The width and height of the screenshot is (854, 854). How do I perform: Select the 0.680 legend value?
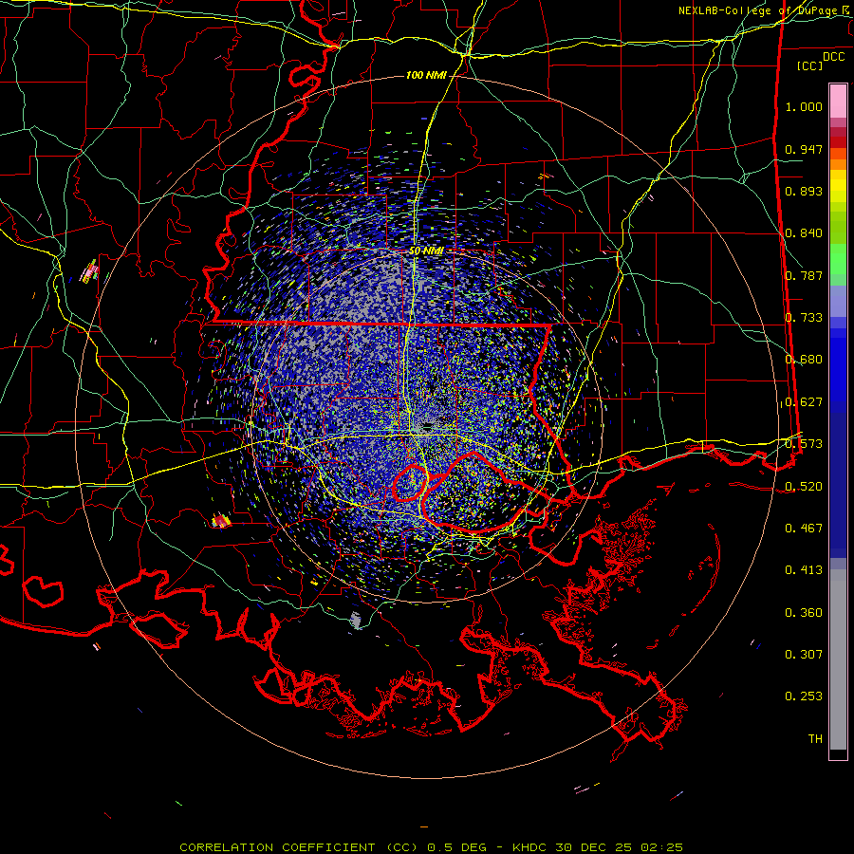point(804,360)
